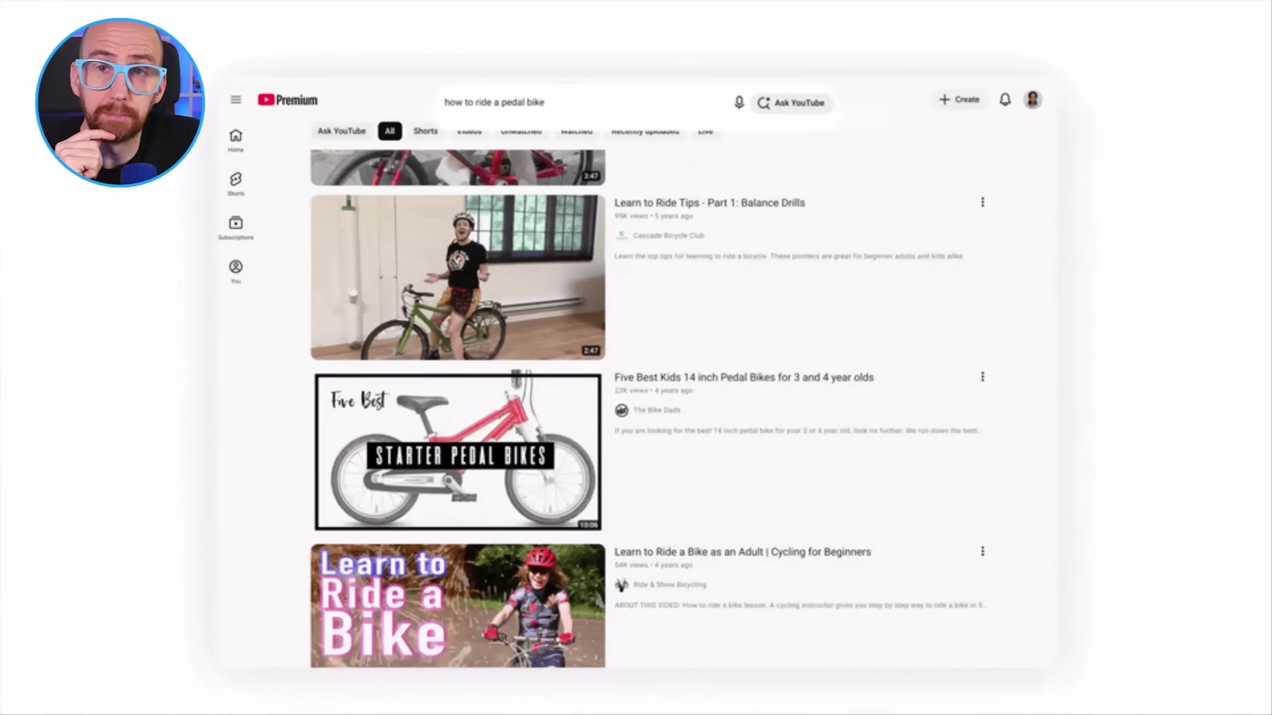
Task: Open the You section in the sidebar
Action: 236,271
